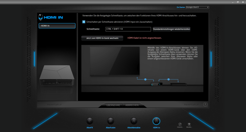Viewport: 246px width, 132px height.
Task: Click the ÜBERNEHME apply button
Action: tap(113, 105)
